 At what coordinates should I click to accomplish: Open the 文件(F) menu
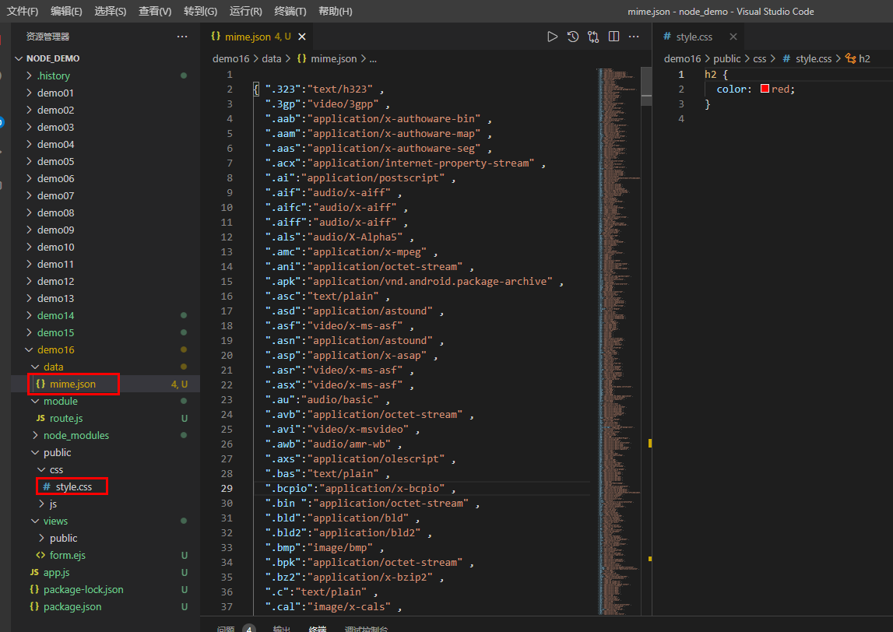pos(23,12)
